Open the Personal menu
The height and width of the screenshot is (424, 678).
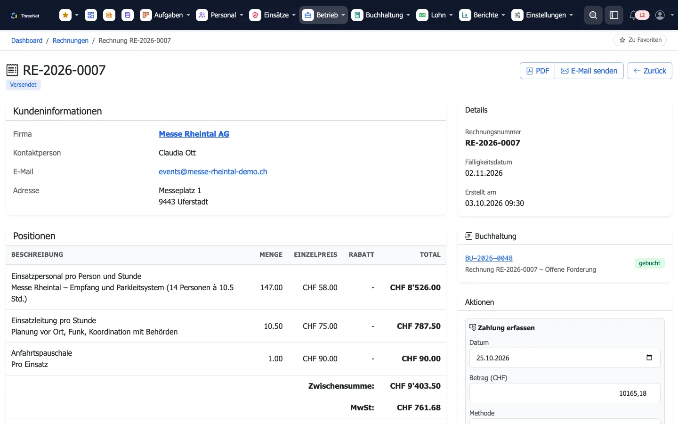(x=220, y=15)
